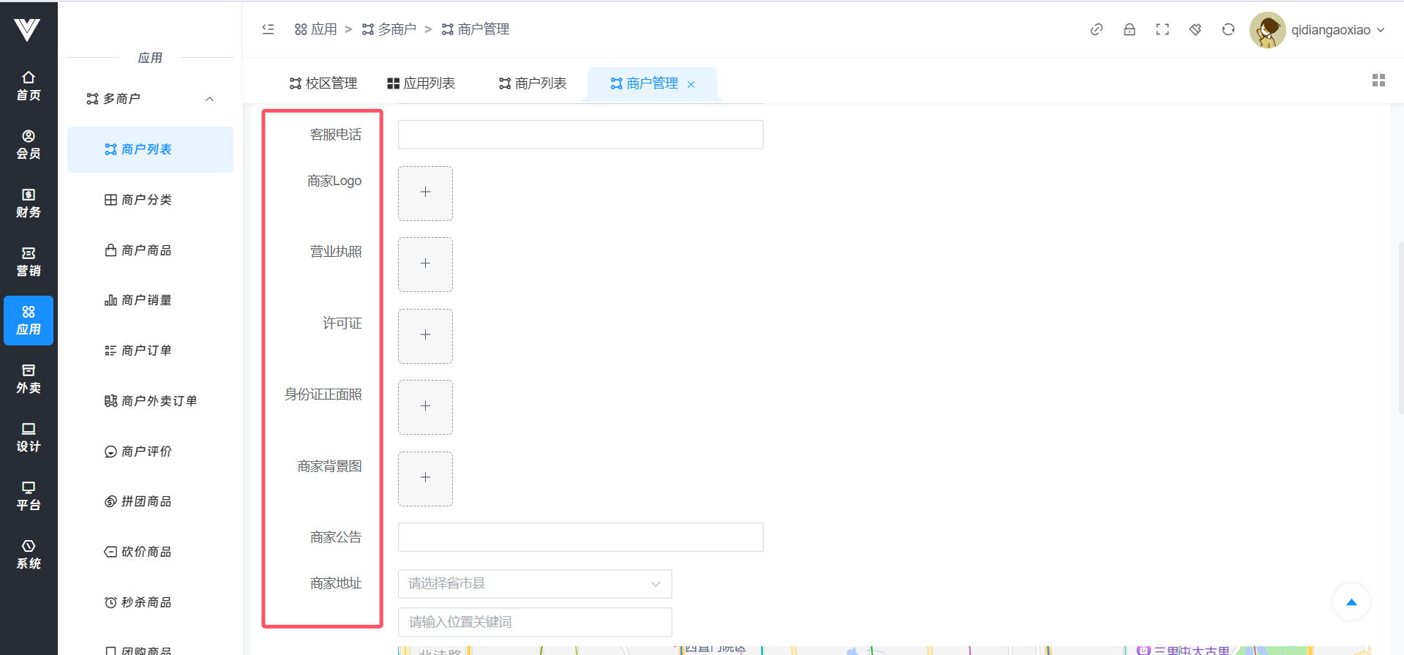The image size is (1404, 655).
Task: Open 财务 section in left navigation
Action: (29, 203)
